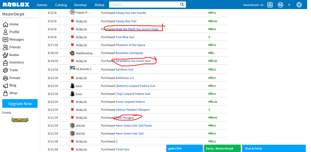Click MasterDerp8: <13 account label
The image size is (311, 152).
point(253,5)
